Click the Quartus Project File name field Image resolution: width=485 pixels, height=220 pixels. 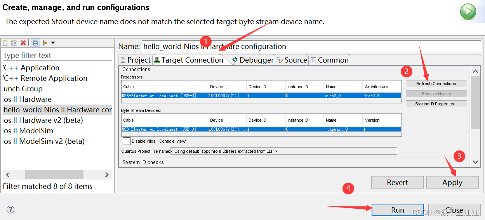pos(283,151)
